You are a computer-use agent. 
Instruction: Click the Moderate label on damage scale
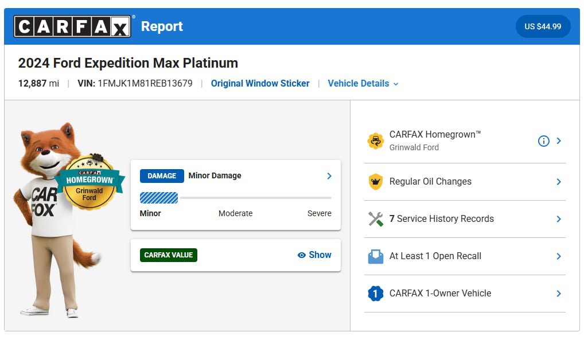[235, 213]
